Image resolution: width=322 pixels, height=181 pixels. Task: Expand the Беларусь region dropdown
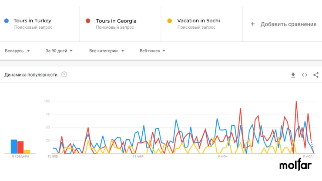(x=17, y=51)
